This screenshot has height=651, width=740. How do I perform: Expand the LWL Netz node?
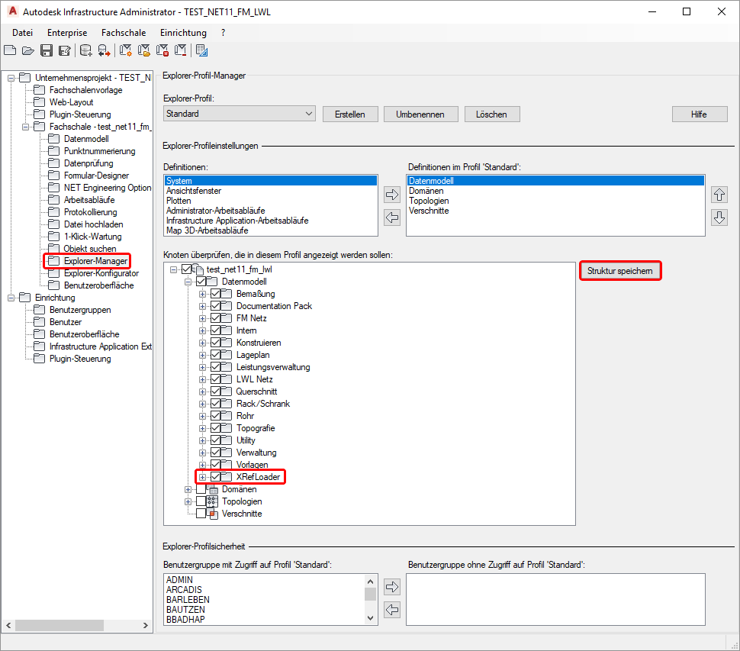pos(202,379)
